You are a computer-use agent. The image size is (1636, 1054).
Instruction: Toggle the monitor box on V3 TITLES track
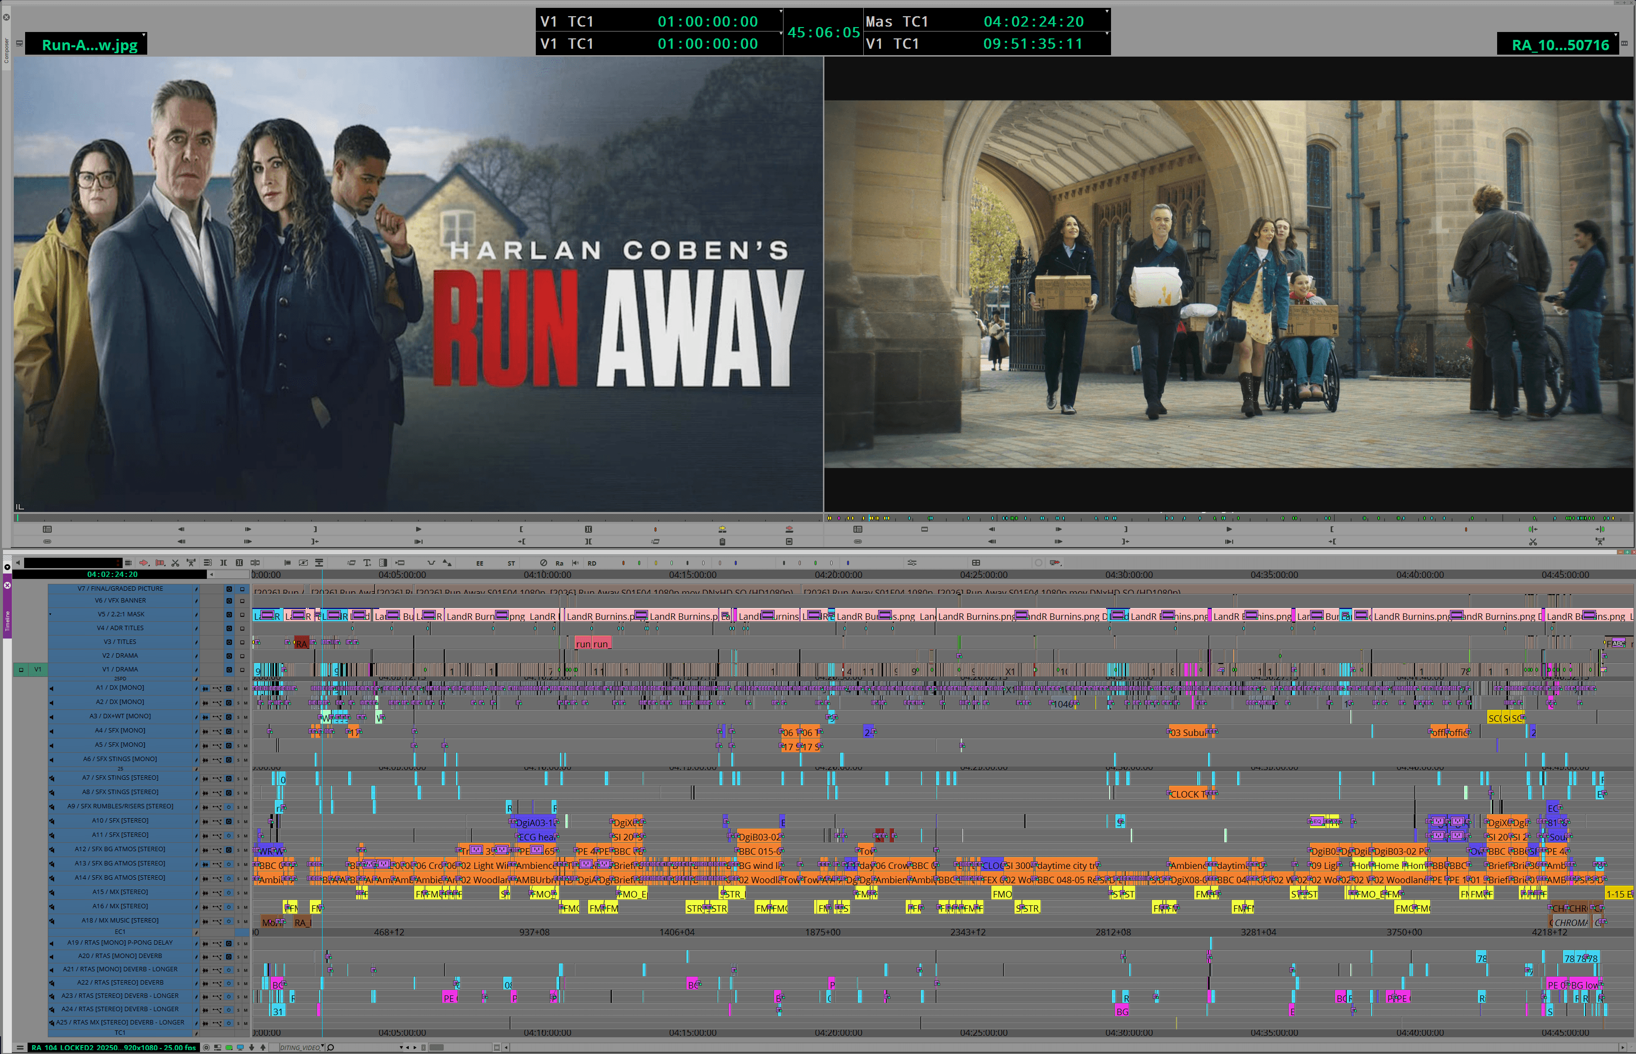[242, 642]
